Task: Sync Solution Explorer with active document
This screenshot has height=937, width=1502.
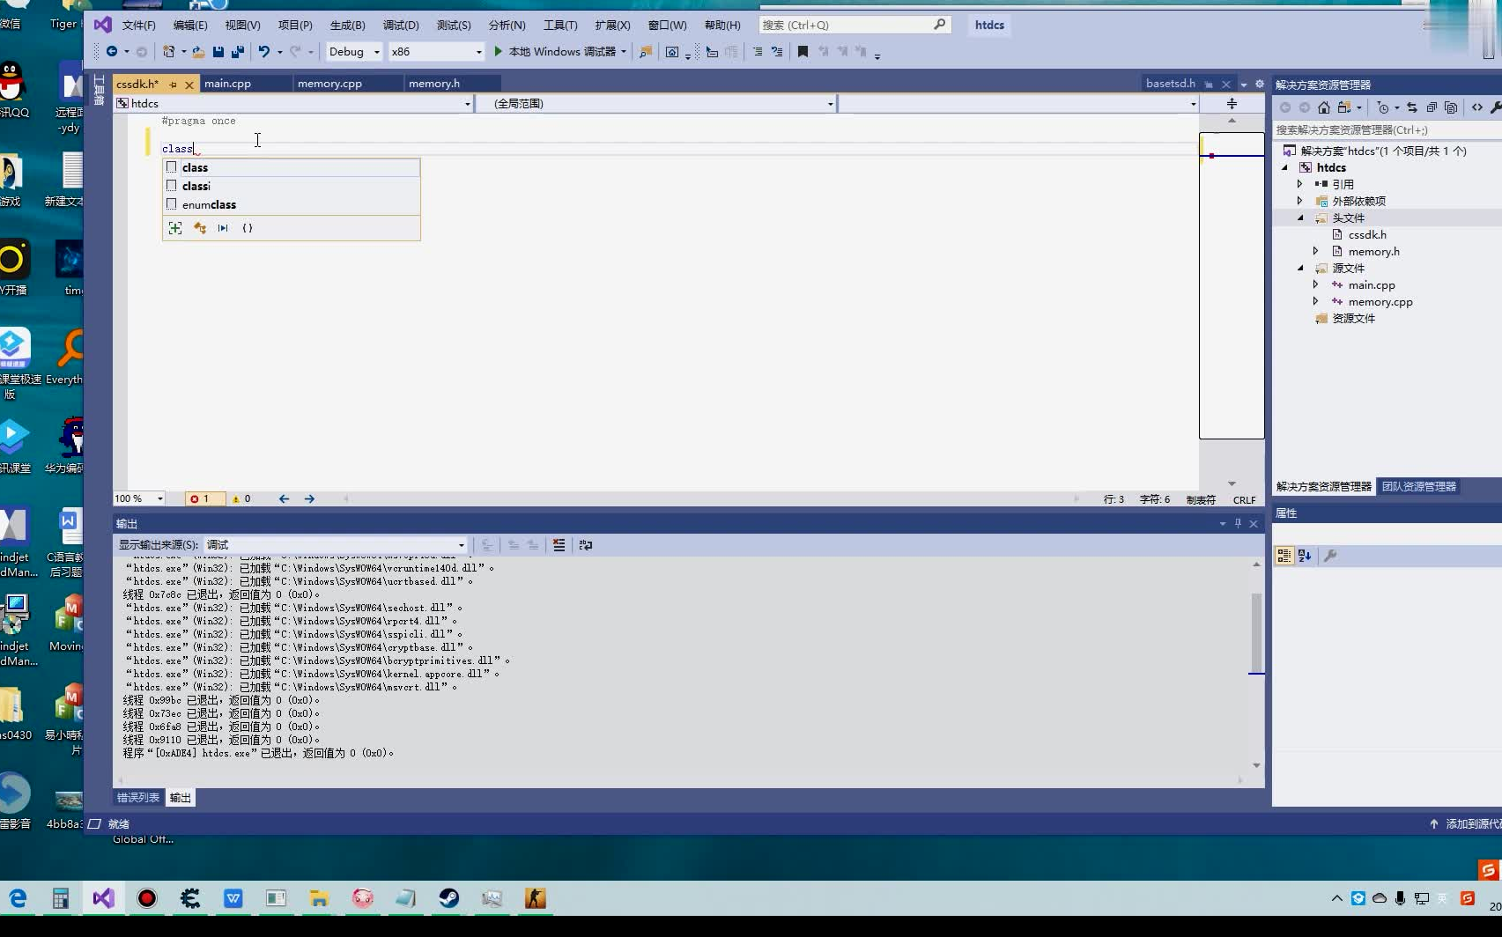Action: coord(1411,107)
